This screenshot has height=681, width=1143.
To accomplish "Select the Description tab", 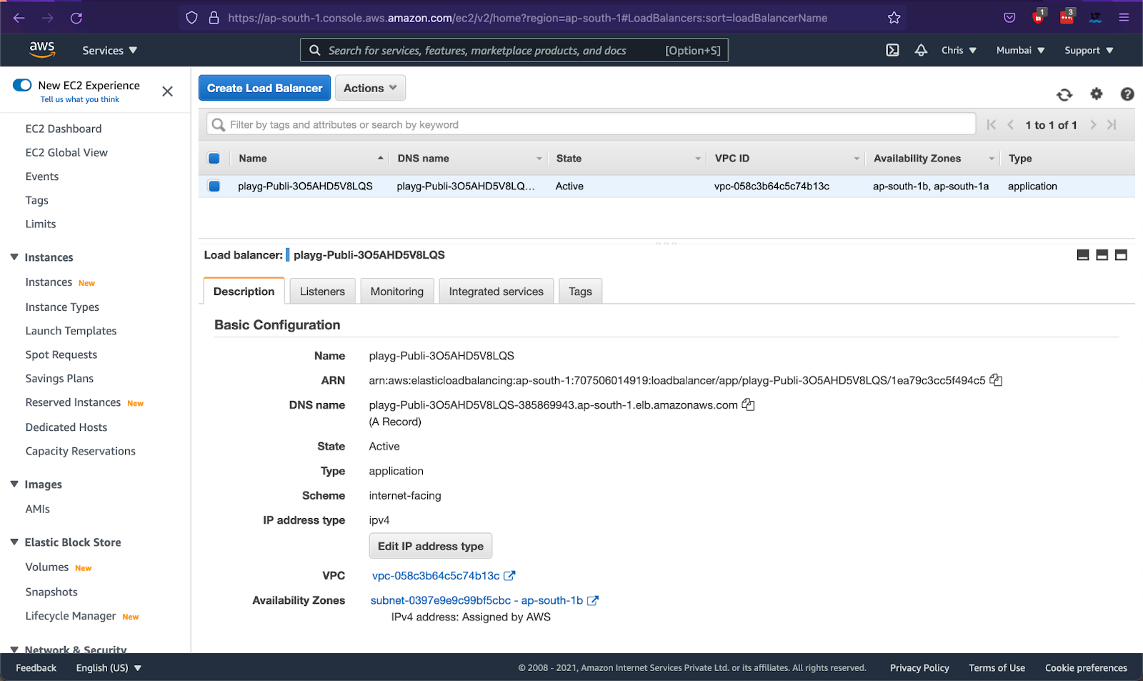I will pyautogui.click(x=244, y=292).
